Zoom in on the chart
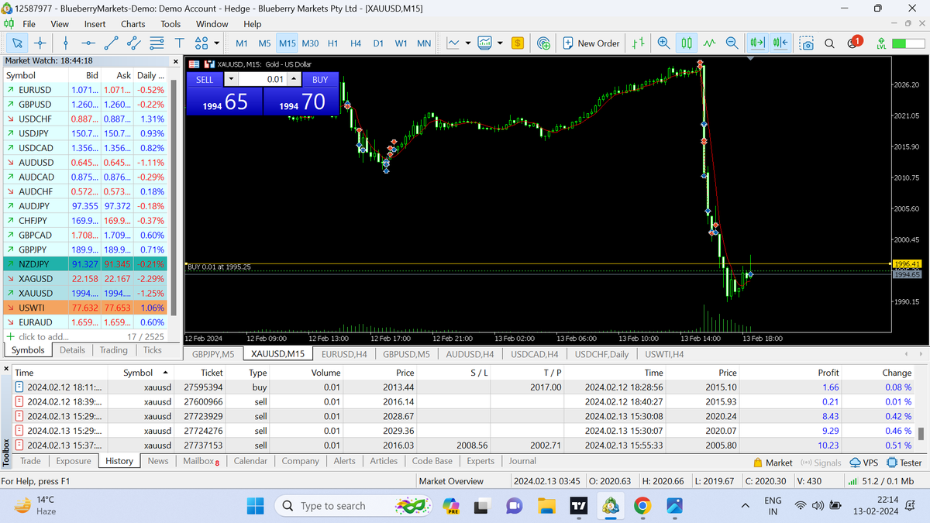This screenshot has height=523, width=930. (x=663, y=43)
